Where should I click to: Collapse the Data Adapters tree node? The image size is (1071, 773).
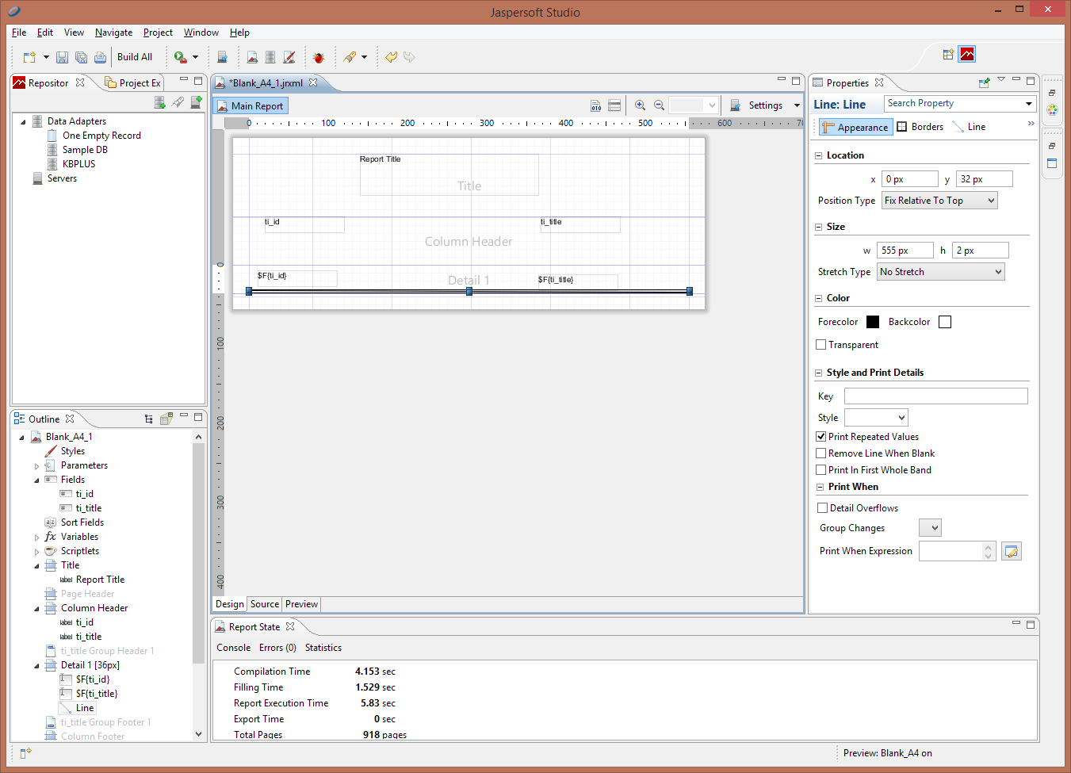click(23, 122)
